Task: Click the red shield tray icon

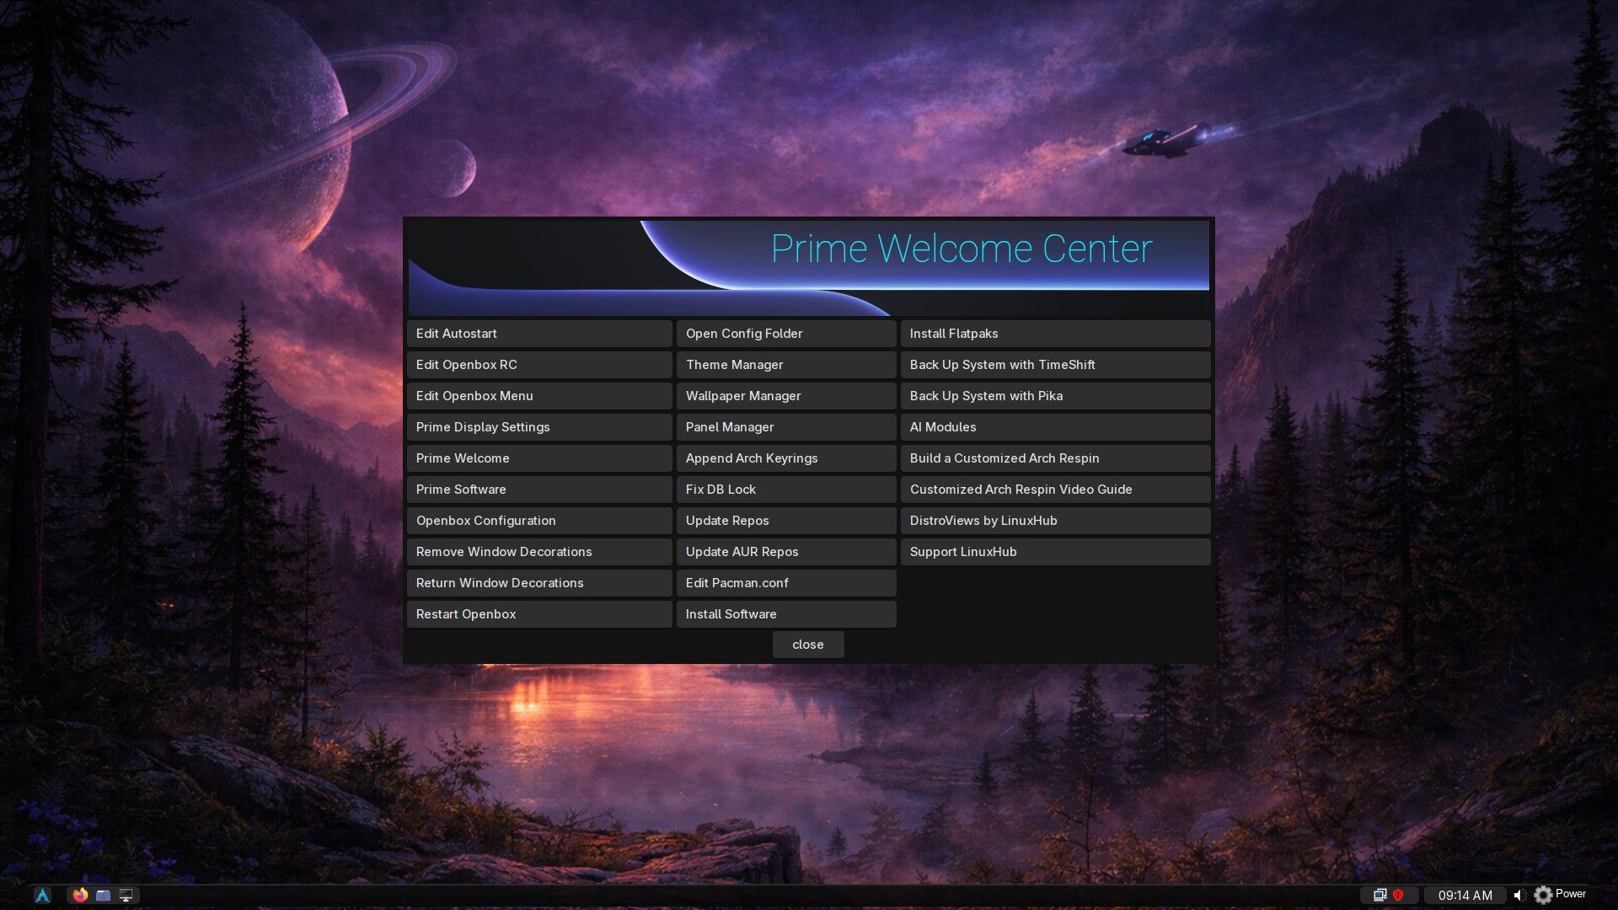Action: (1398, 896)
